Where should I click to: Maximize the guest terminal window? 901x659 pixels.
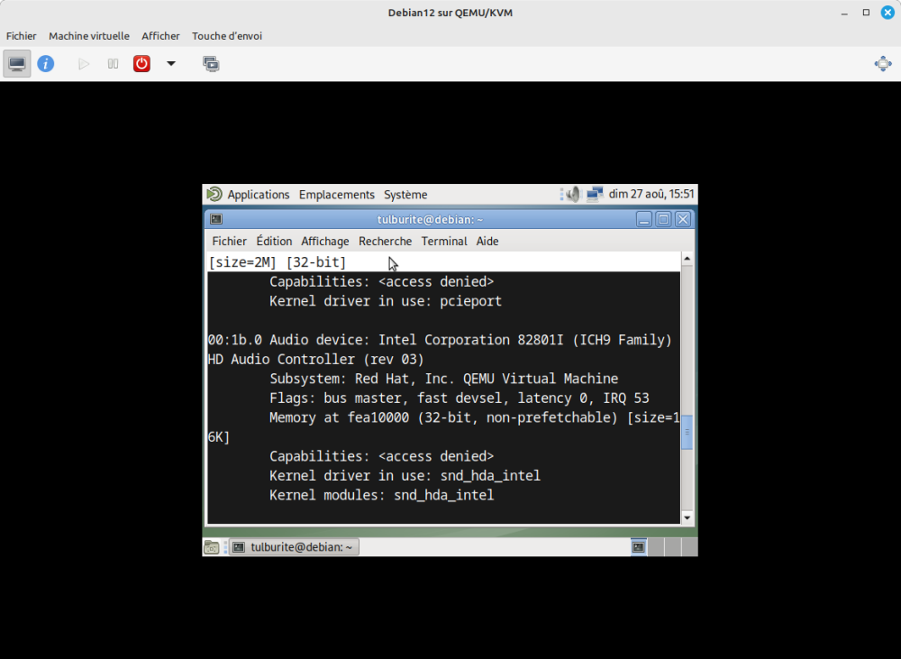point(664,219)
